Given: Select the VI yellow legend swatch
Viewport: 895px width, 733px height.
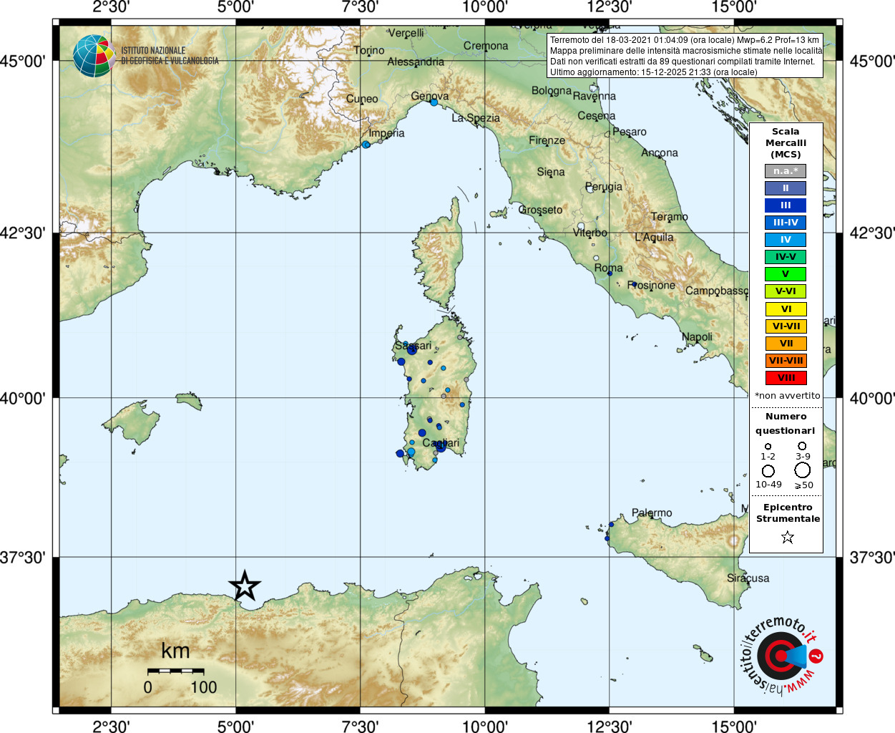Looking at the screenshot, I should 786,309.
